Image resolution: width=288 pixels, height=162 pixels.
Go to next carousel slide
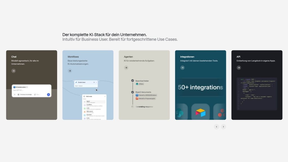coord(223,127)
